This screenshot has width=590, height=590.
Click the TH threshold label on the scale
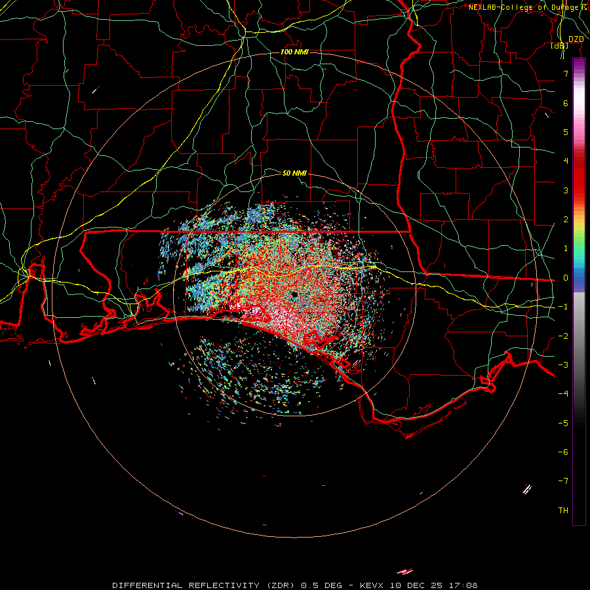pos(563,511)
